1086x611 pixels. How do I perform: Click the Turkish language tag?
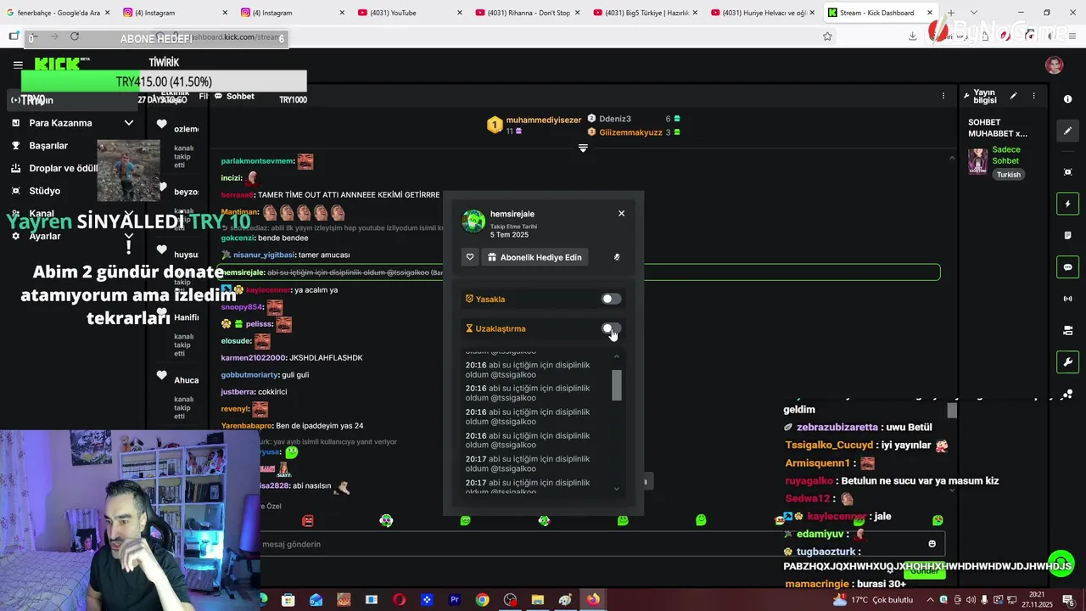click(x=1008, y=175)
